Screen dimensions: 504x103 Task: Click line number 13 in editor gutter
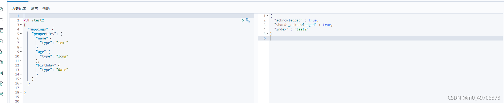pos(17,70)
